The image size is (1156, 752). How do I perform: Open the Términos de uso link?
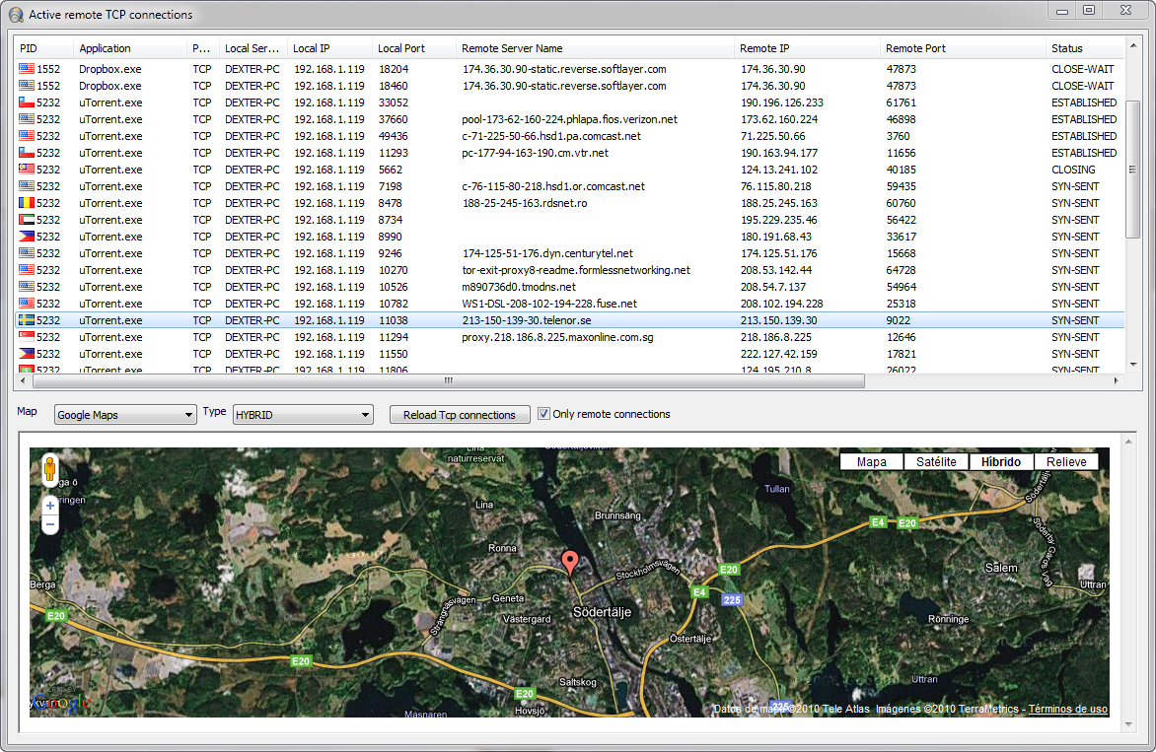(x=1067, y=709)
